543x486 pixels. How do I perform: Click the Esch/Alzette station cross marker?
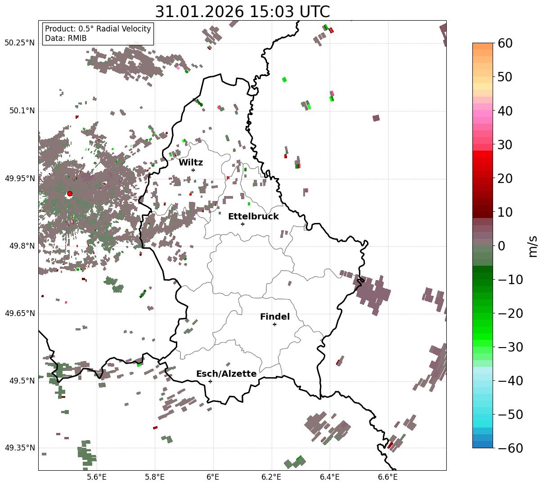210,381
